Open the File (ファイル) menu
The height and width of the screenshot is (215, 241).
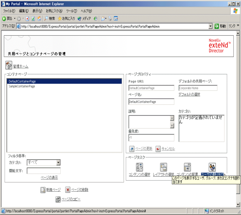click(x=9, y=11)
